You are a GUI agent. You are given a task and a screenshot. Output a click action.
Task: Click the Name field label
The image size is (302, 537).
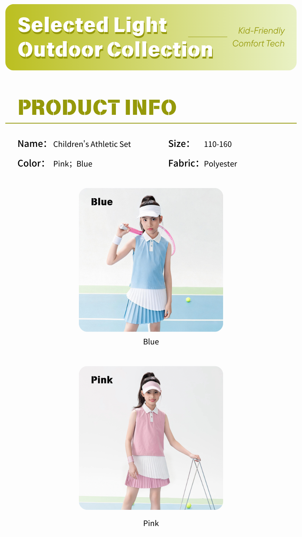point(32,144)
